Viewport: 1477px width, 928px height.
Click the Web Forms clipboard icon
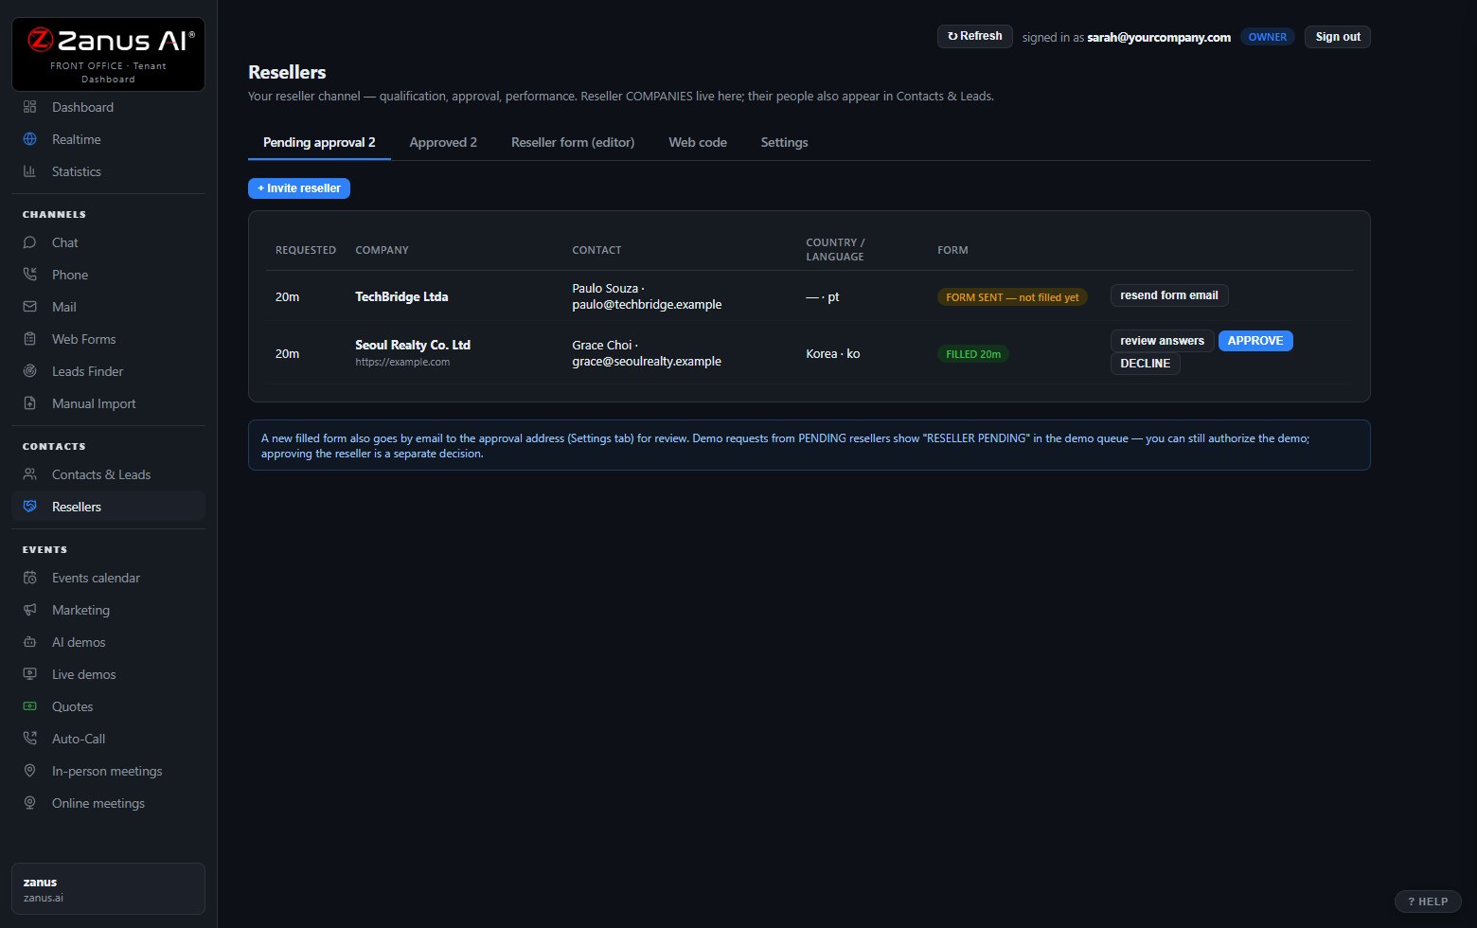click(29, 339)
